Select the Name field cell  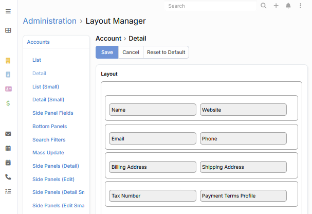pos(153,110)
